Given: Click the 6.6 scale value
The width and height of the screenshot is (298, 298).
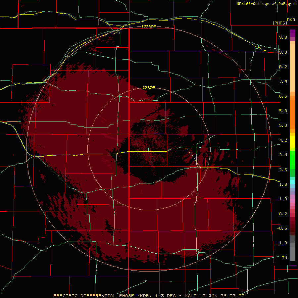Looking at the screenshot, I should [x=283, y=96].
